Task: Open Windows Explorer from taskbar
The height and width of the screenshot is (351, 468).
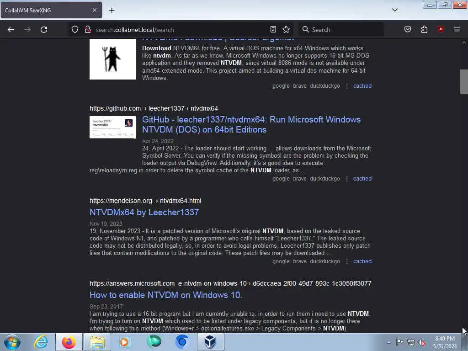Action: coord(97,342)
